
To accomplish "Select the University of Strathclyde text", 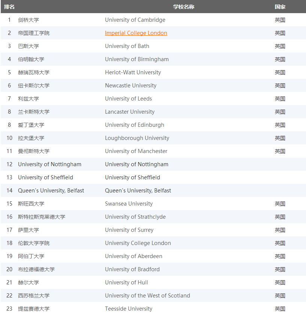I will point(135,217).
